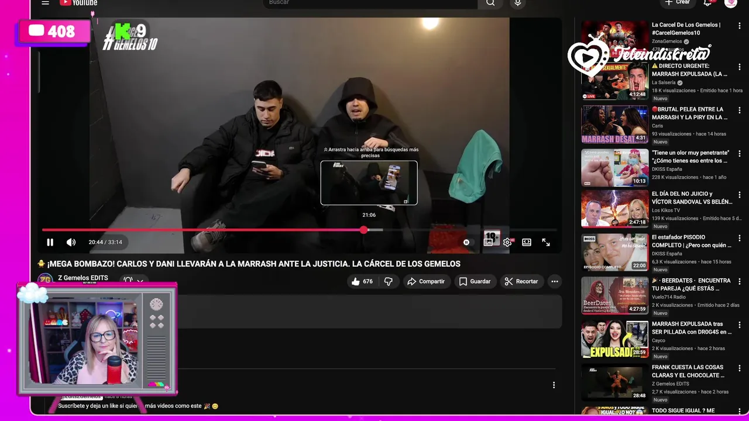Image resolution: width=749 pixels, height=421 pixels.
Task: Open options for DIRECTO URGENTE video
Action: [x=740, y=67]
